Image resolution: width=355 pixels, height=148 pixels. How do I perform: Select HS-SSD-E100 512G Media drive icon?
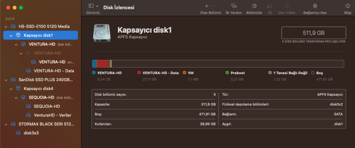[x=13, y=27]
